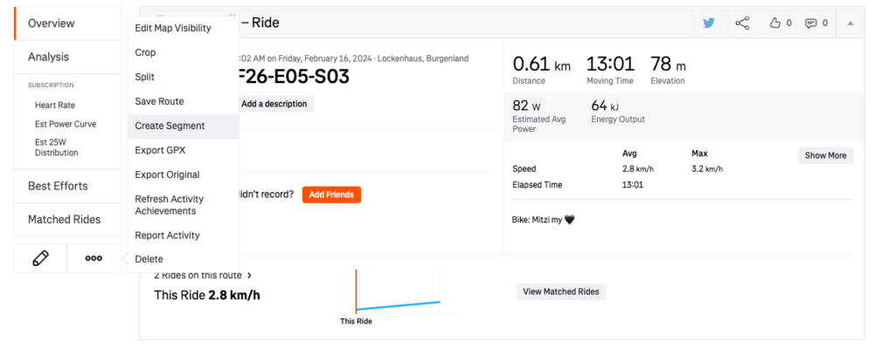This screenshot has height=349, width=895.
Task: Choose Export GPX menu option
Action: pyautogui.click(x=161, y=150)
